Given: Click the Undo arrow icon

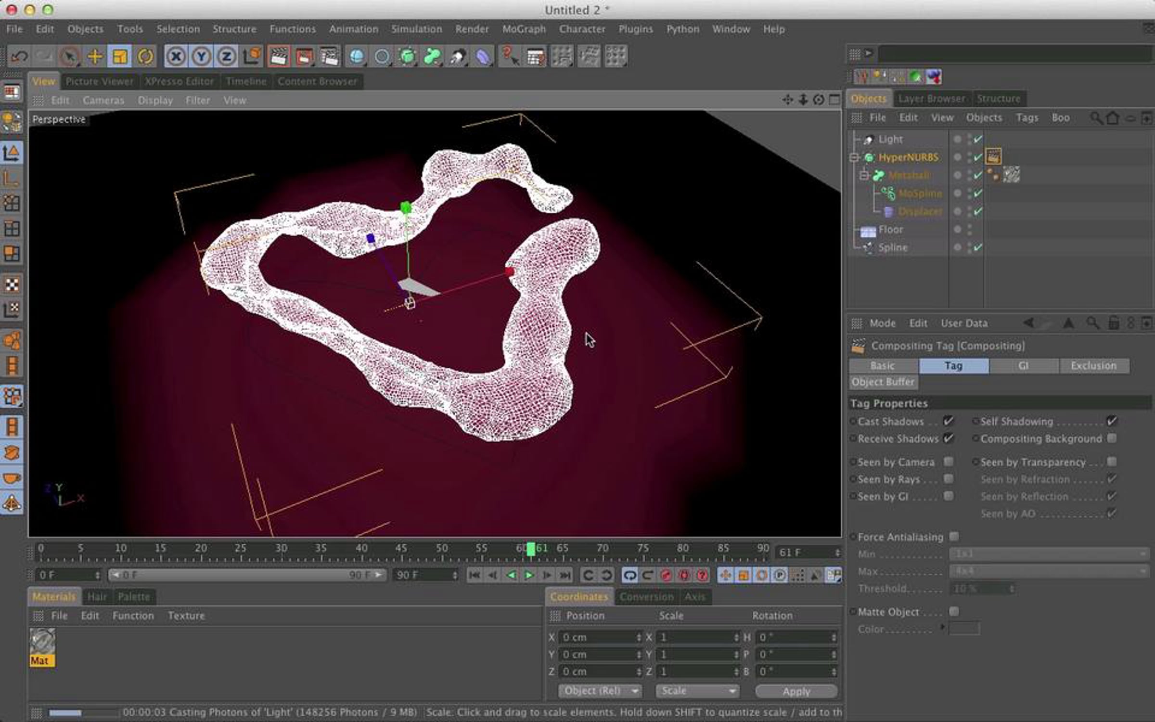Looking at the screenshot, I should (x=19, y=56).
